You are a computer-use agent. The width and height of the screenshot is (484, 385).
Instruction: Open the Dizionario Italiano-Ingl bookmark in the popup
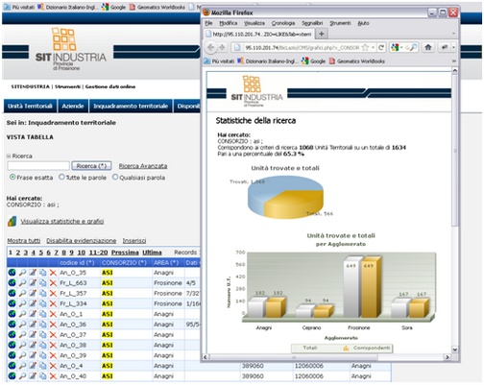[x=268, y=61]
